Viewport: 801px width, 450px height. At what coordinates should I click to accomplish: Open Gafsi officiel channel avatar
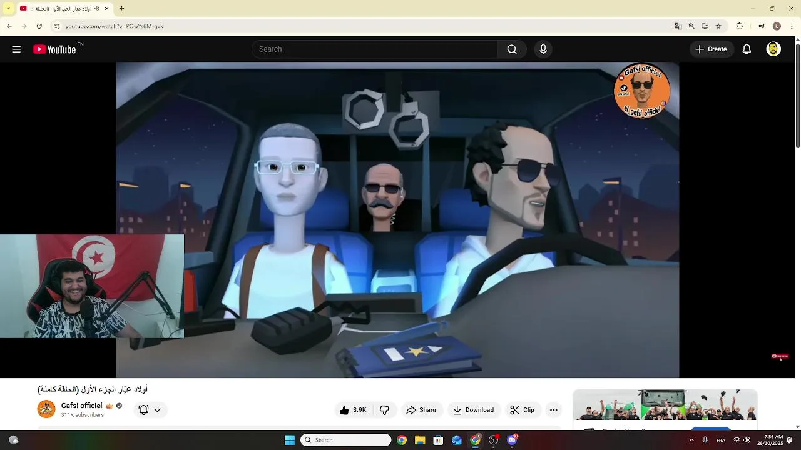pos(46,409)
